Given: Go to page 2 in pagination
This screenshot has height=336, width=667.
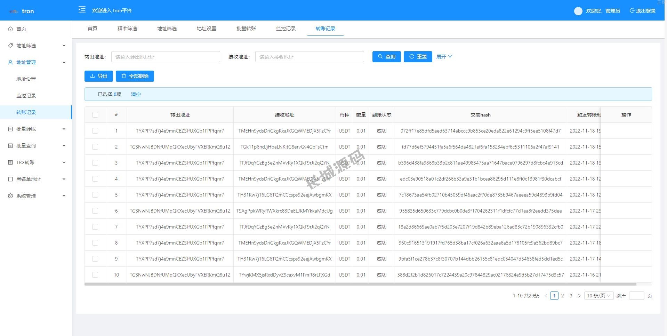Looking at the screenshot, I should point(562,296).
